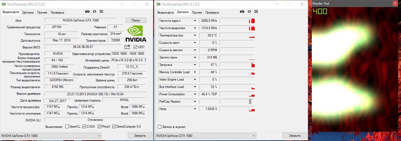The height and width of the screenshot is (141, 401).
Task: Click the 1.0430 V voltage reading
Action: tap(209, 109)
